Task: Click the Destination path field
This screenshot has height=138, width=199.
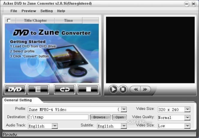Action: pyautogui.click(x=58, y=117)
